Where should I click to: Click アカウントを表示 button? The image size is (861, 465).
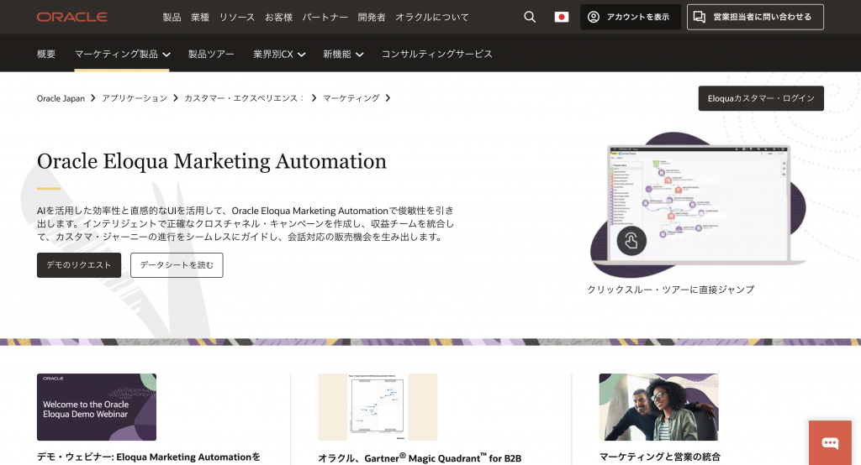631,17
